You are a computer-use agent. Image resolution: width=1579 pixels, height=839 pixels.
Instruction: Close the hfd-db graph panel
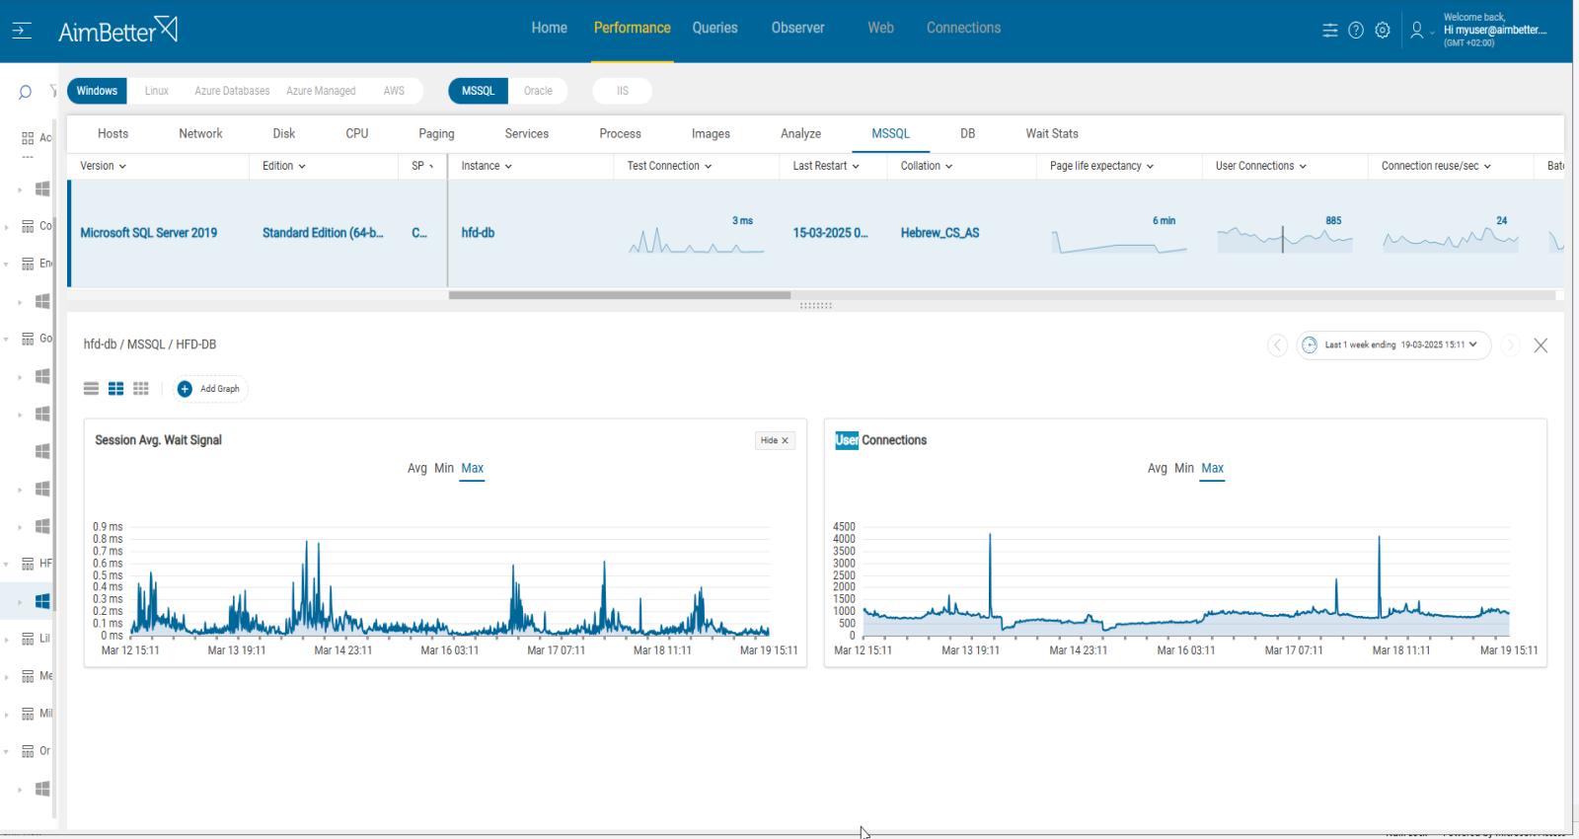coord(1541,345)
